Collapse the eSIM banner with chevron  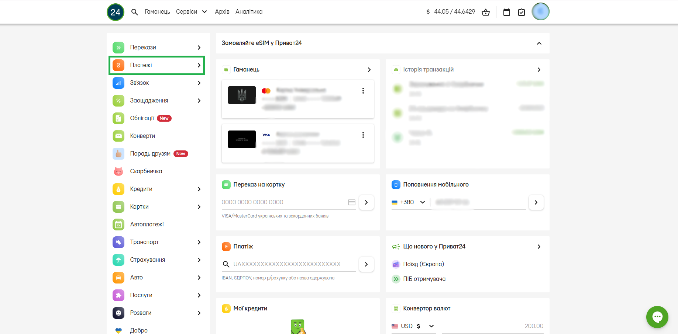coord(539,43)
